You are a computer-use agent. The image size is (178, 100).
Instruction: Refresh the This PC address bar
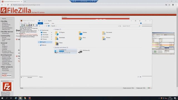(120, 26)
